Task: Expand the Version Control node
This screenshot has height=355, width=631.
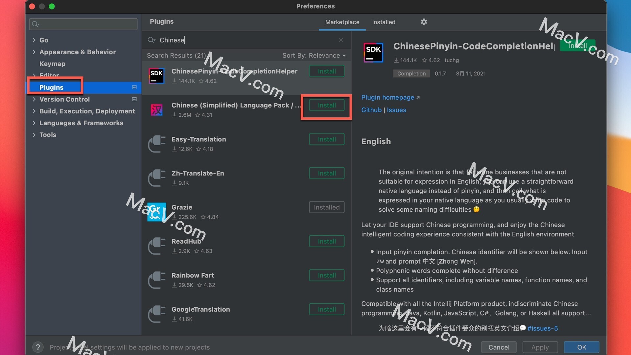Action: pos(34,99)
